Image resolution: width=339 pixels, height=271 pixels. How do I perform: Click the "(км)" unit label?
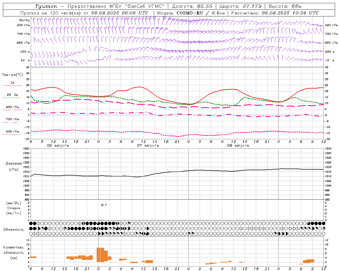tap(14, 258)
